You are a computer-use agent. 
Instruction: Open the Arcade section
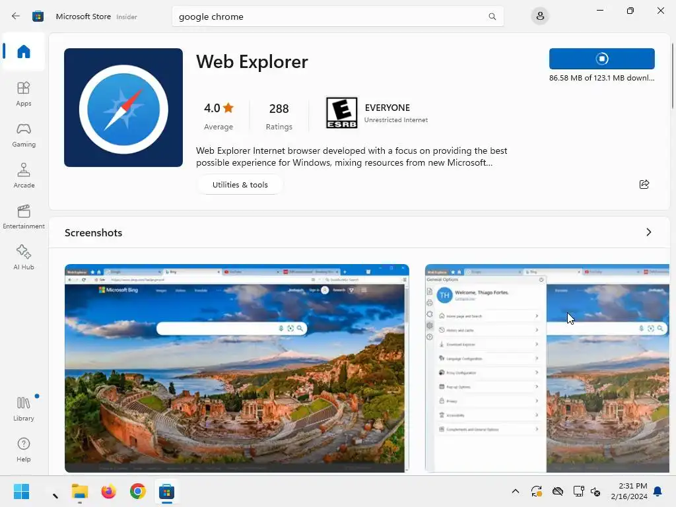[x=23, y=176]
